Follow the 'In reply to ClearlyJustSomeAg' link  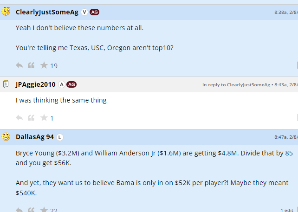pyautogui.click(x=236, y=84)
